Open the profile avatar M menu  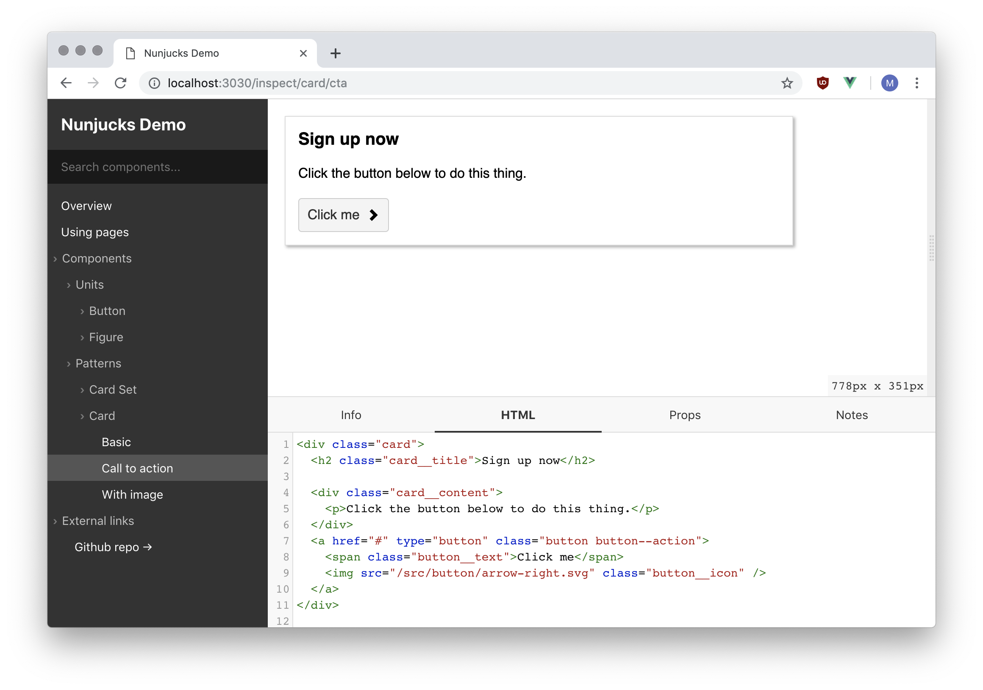point(889,83)
